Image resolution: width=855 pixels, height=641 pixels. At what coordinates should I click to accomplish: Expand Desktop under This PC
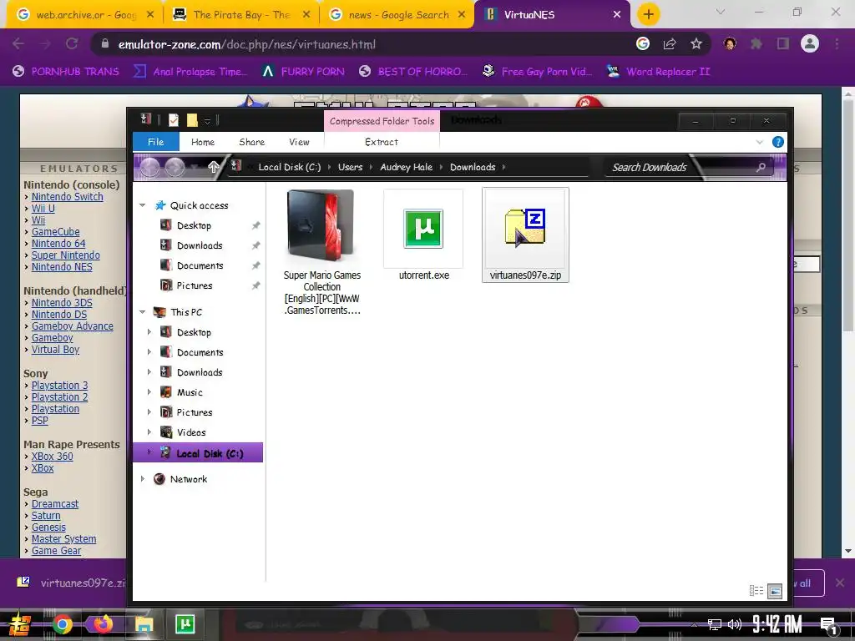click(149, 332)
